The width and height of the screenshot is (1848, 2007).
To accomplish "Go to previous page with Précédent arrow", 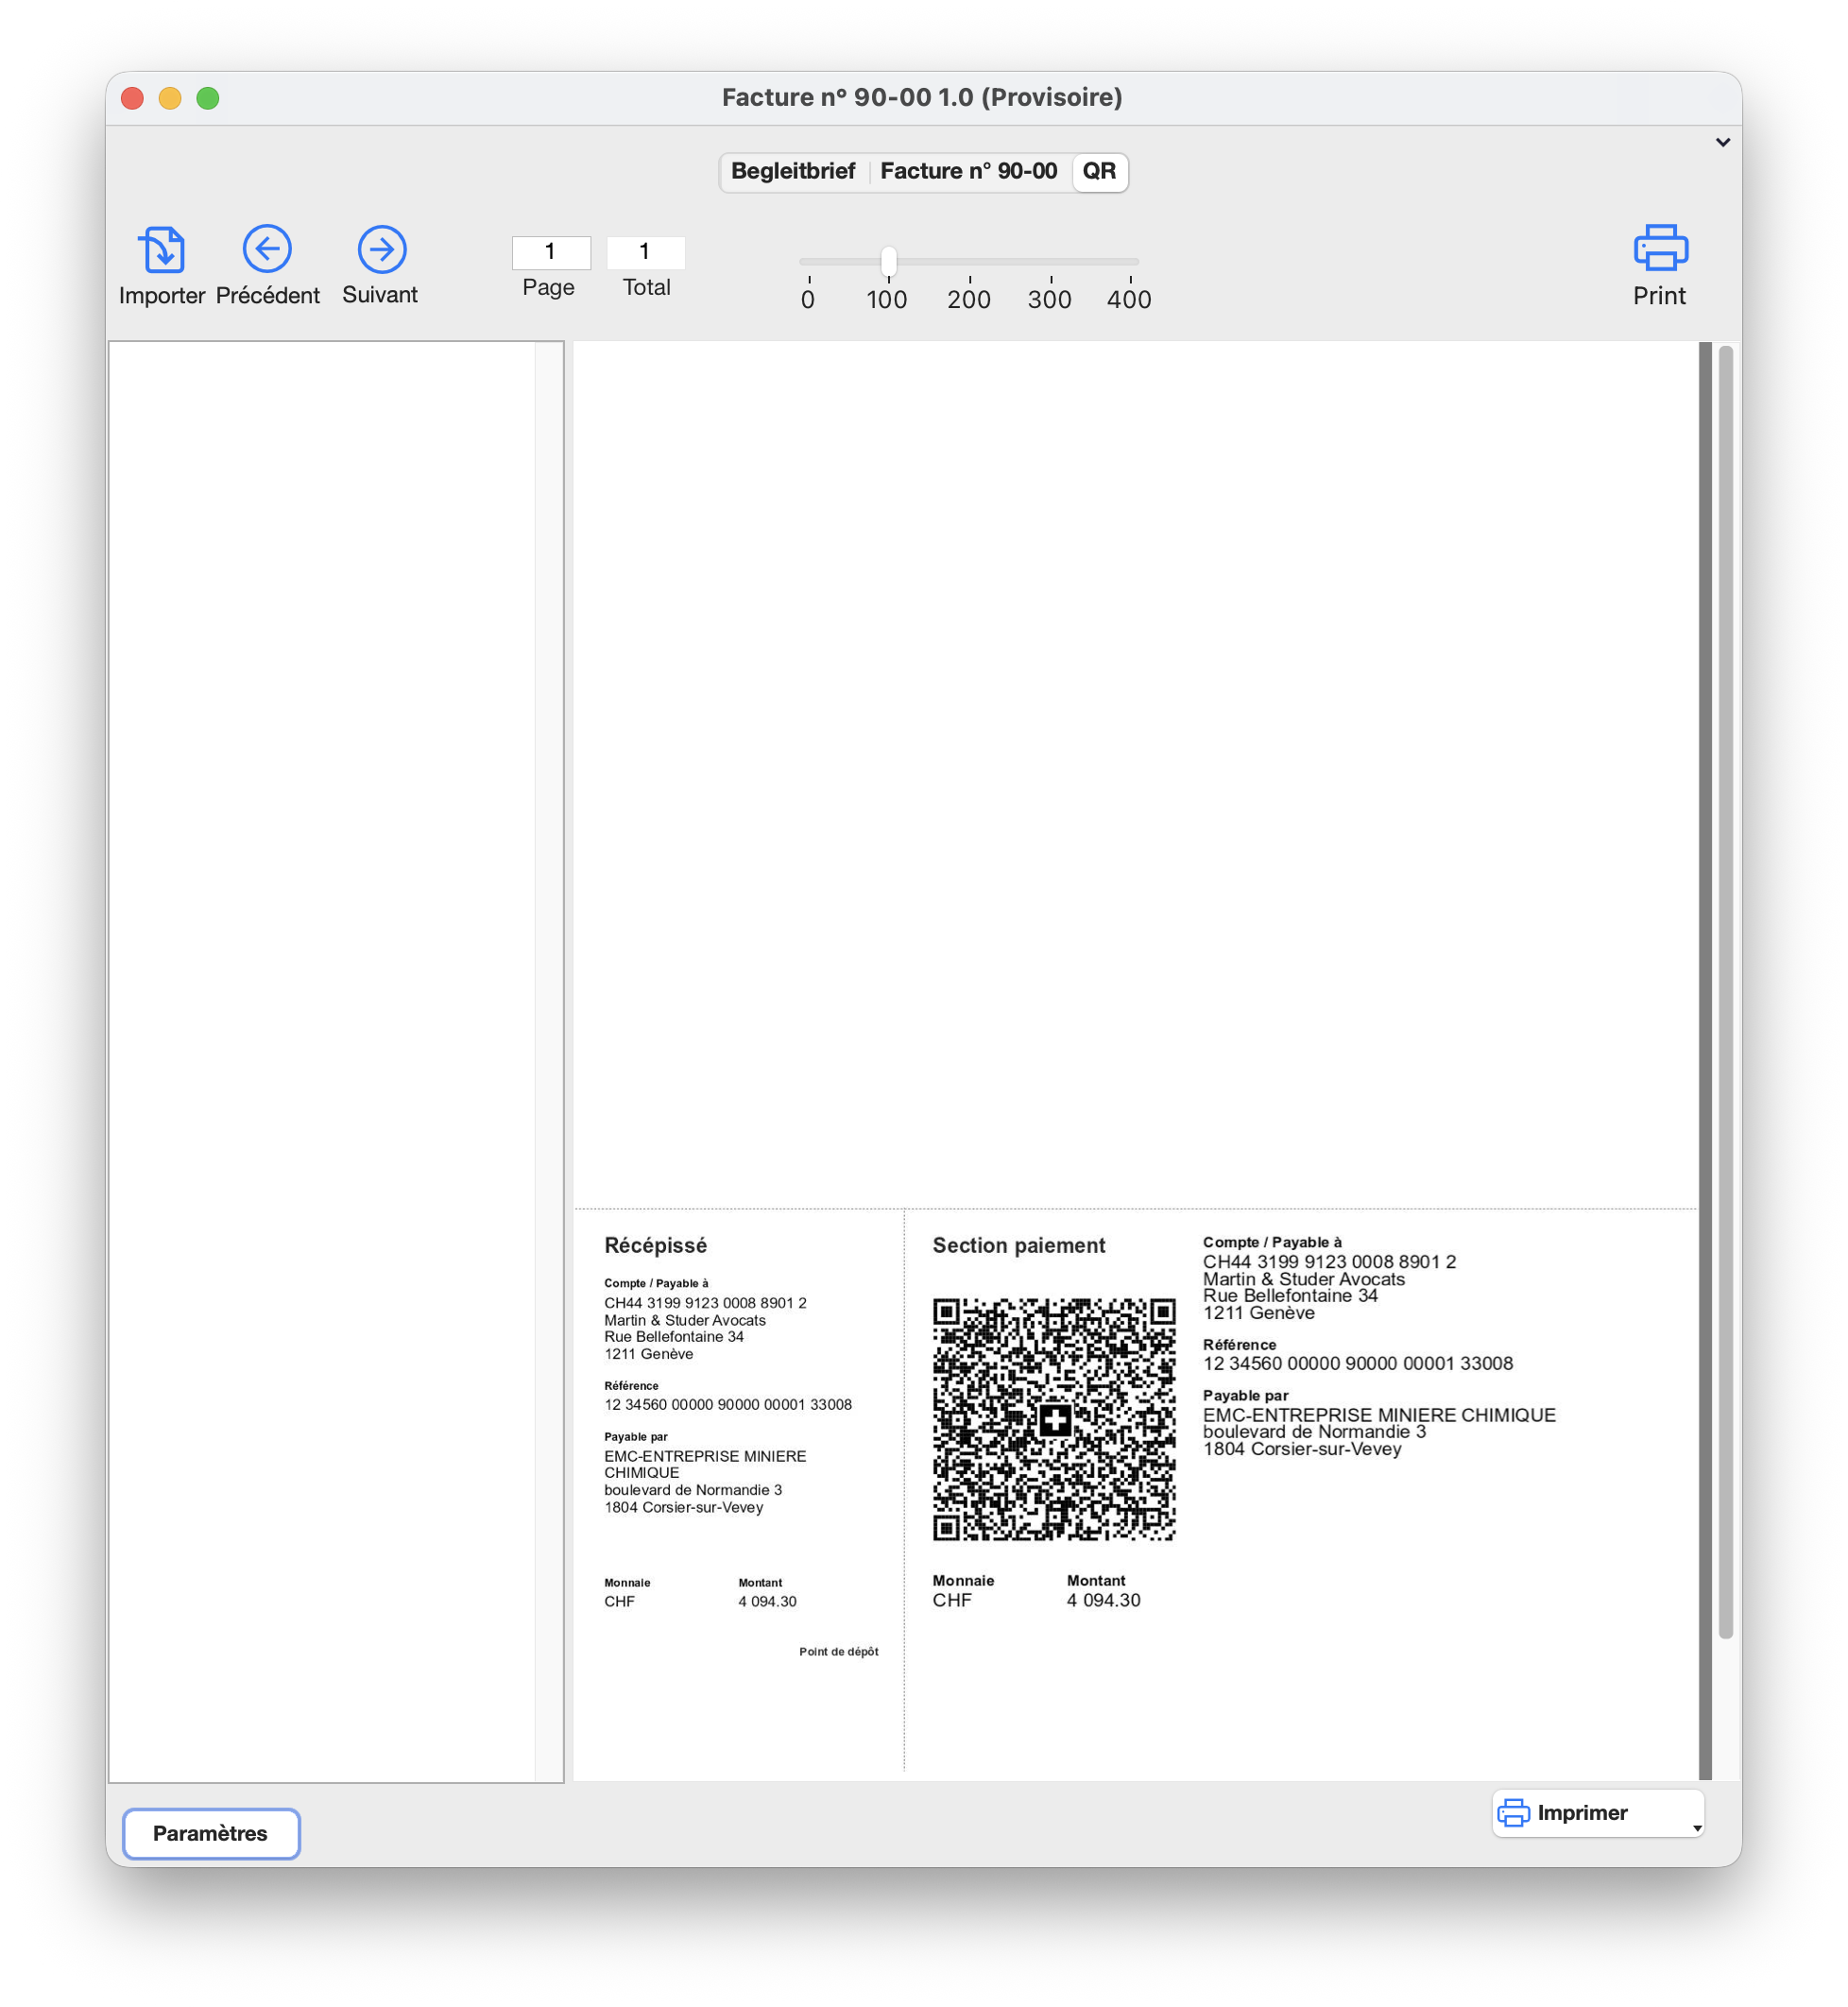I will (267, 249).
